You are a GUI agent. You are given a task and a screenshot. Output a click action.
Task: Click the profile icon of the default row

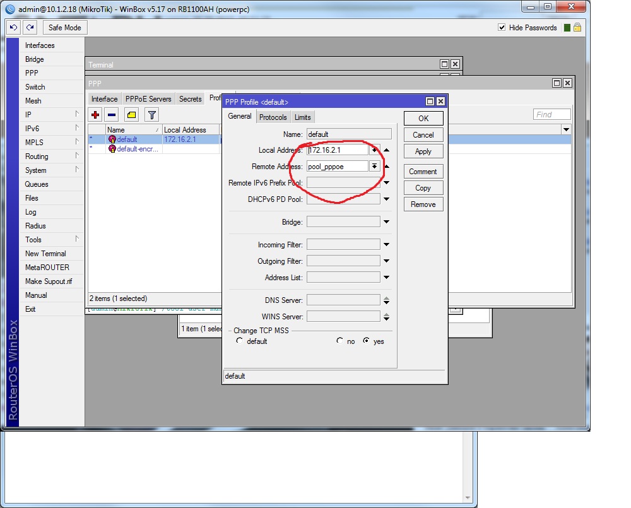point(112,139)
